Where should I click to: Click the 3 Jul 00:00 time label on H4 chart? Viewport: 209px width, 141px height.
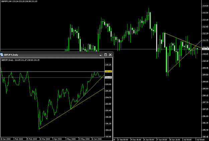pyautogui.click(x=200, y=140)
